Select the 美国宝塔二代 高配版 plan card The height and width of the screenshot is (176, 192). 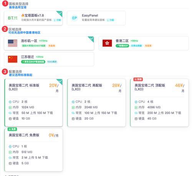pyautogui.click(x=96, y=103)
